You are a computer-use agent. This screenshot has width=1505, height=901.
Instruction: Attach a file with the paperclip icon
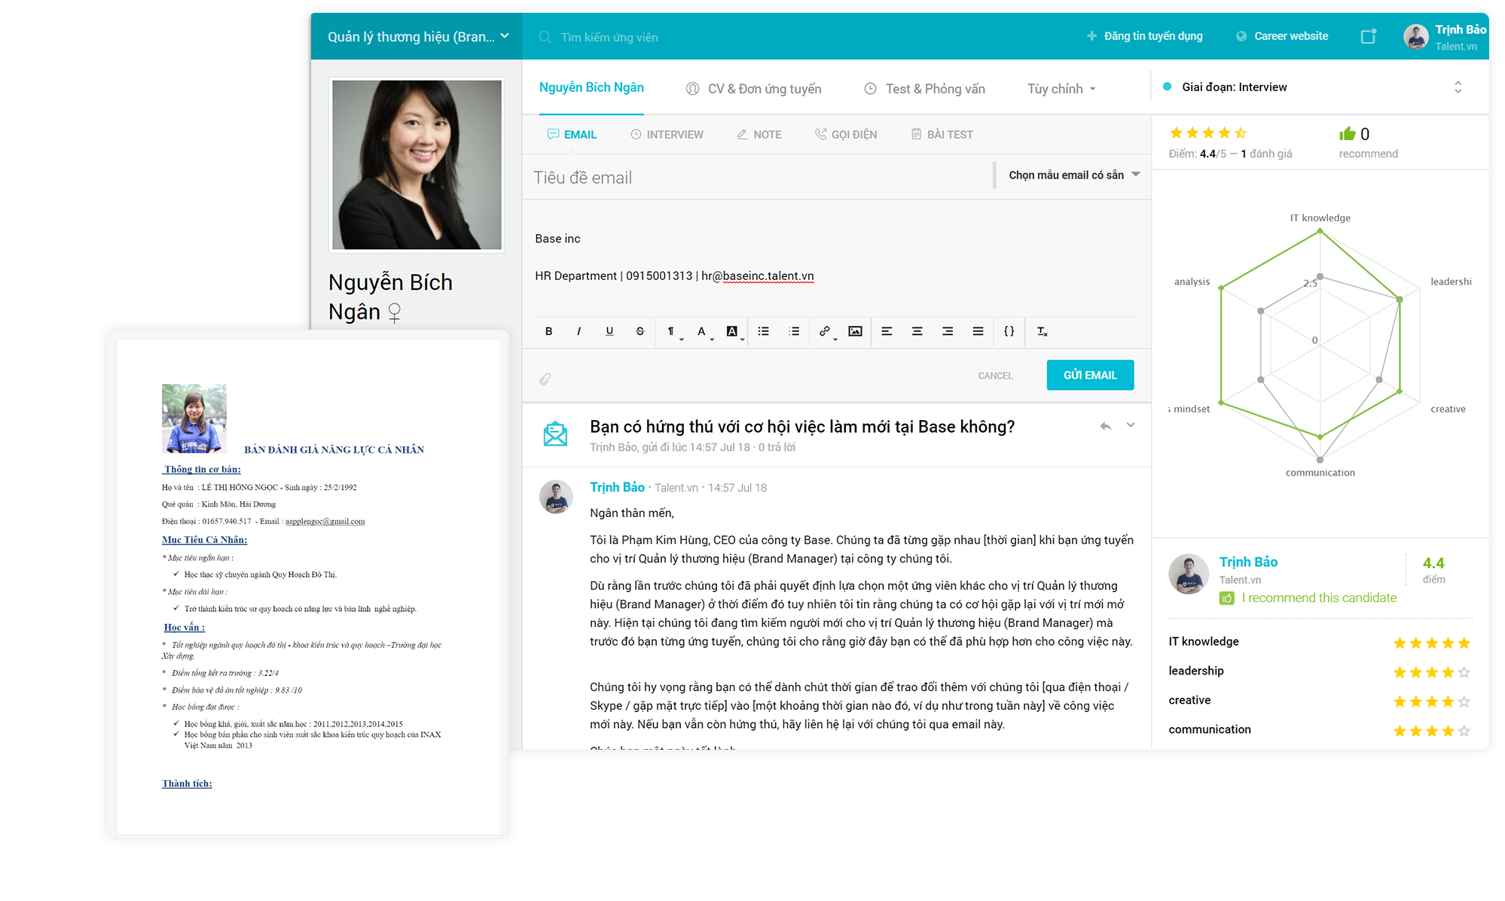(545, 379)
